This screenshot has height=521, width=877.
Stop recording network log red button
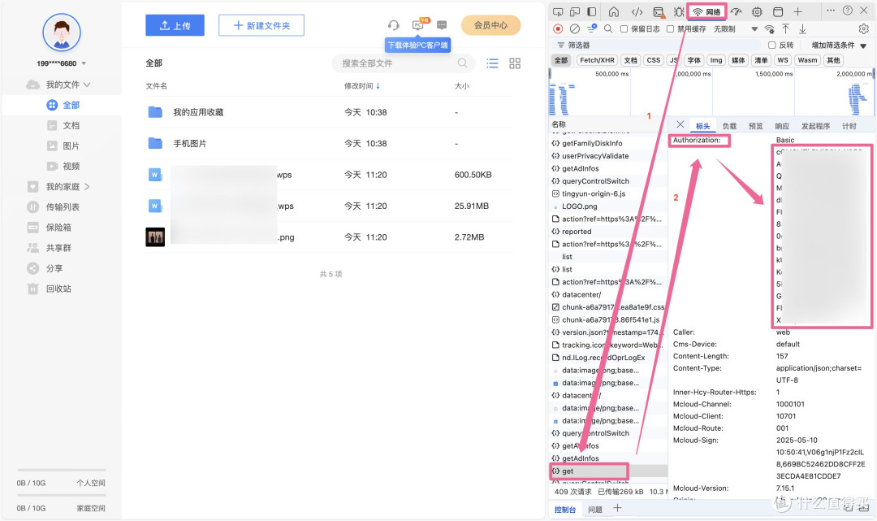[558, 28]
